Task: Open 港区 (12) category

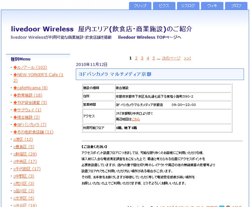Action: [23, 139]
